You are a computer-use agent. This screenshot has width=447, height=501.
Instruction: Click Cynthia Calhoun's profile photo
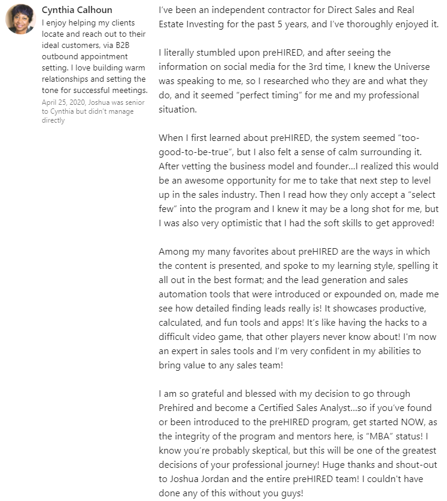coord(21,19)
